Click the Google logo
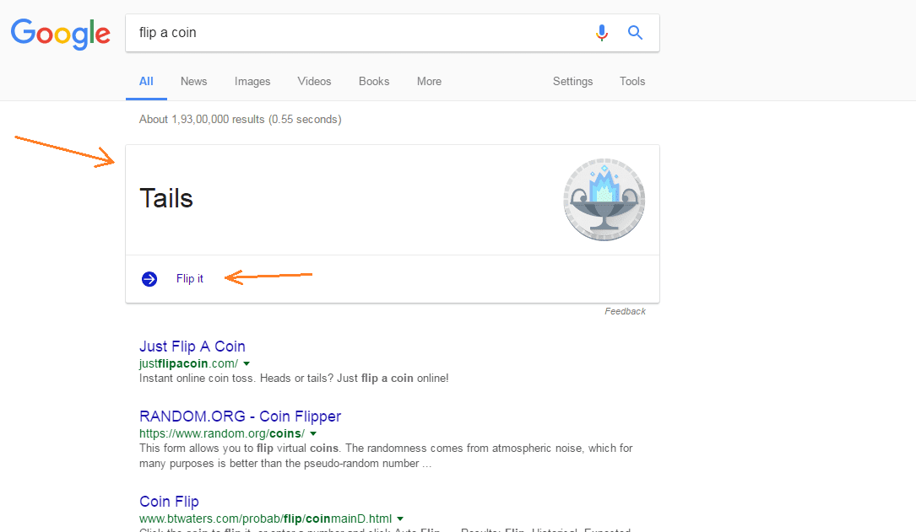The height and width of the screenshot is (532, 916). click(60, 33)
